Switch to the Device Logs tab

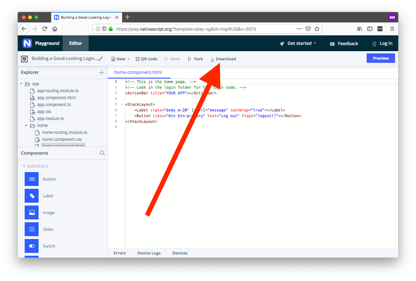click(149, 253)
